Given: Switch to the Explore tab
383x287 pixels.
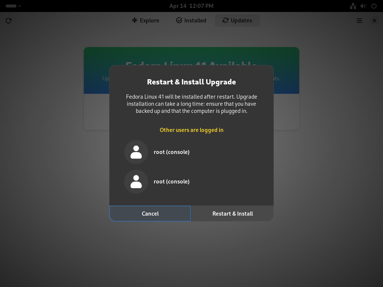Looking at the screenshot, I should [x=145, y=21].
